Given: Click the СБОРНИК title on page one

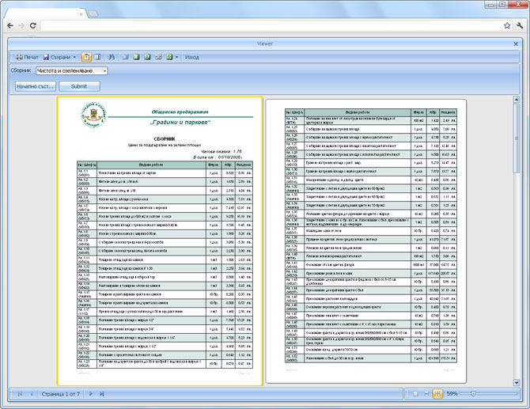Looking at the screenshot, I should tap(165, 139).
